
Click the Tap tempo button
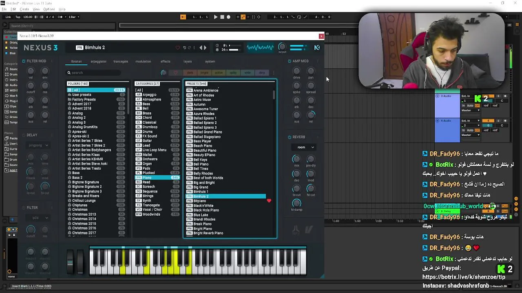tap(18, 17)
